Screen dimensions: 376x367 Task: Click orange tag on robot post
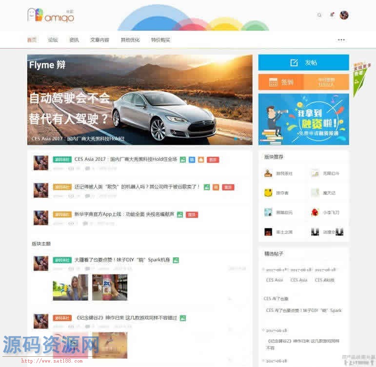(x=62, y=187)
